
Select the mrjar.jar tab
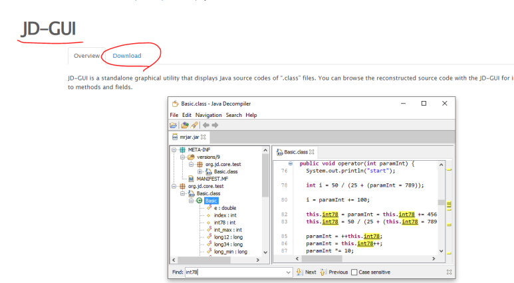189,137
